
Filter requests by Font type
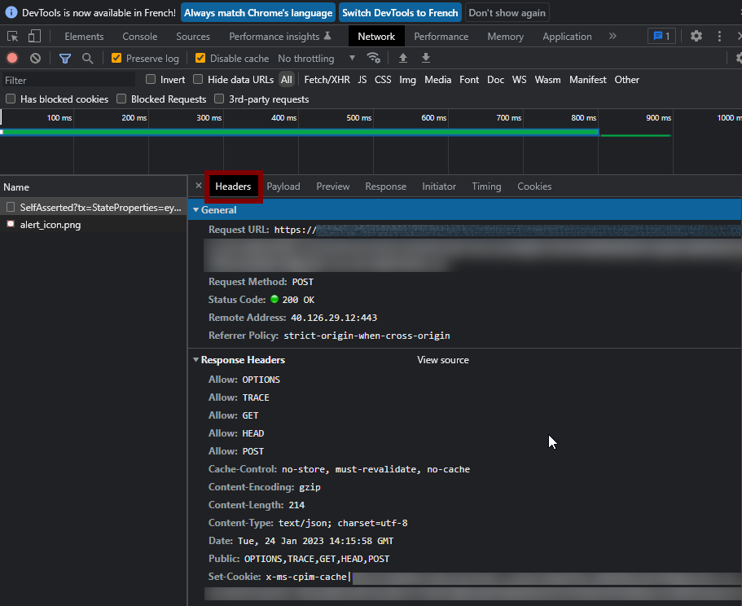(x=469, y=80)
